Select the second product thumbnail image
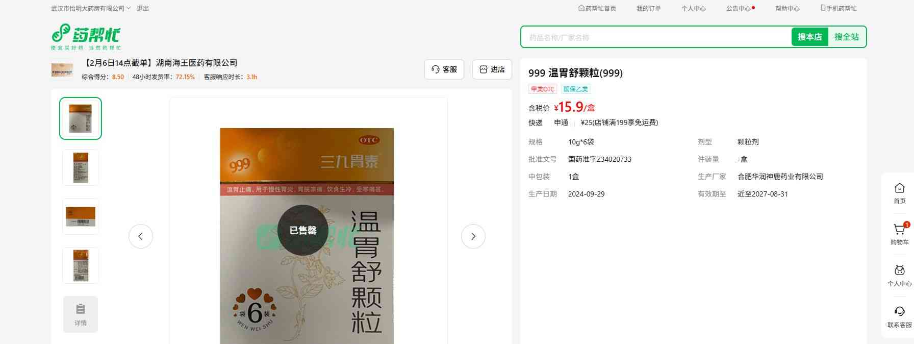This screenshot has width=914, height=344. point(81,167)
